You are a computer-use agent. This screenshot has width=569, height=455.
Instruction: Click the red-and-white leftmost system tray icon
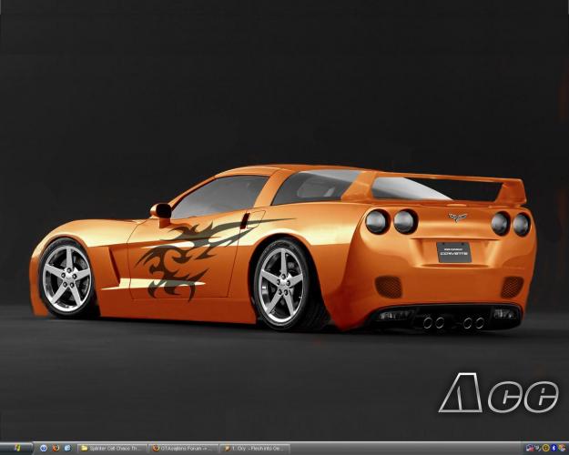pos(529,449)
